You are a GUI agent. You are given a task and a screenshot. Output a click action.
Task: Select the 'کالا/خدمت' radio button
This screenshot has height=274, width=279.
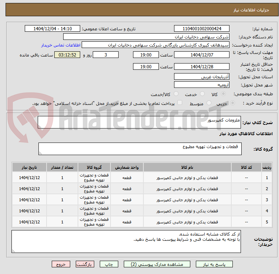[x=176, y=94]
